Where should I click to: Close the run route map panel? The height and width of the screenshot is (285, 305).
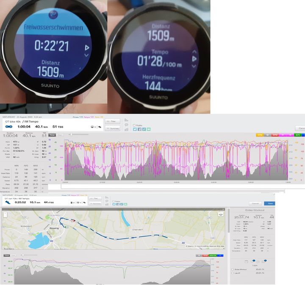coord(223,209)
